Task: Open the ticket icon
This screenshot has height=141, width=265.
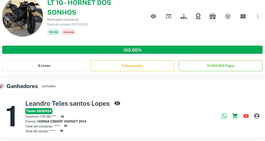Action: [x=243, y=16]
